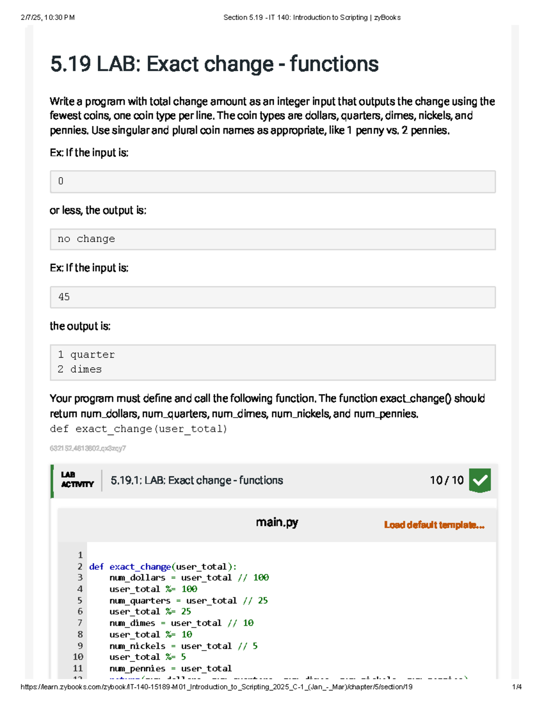Click the green completion checkmark badge

click(x=480, y=481)
